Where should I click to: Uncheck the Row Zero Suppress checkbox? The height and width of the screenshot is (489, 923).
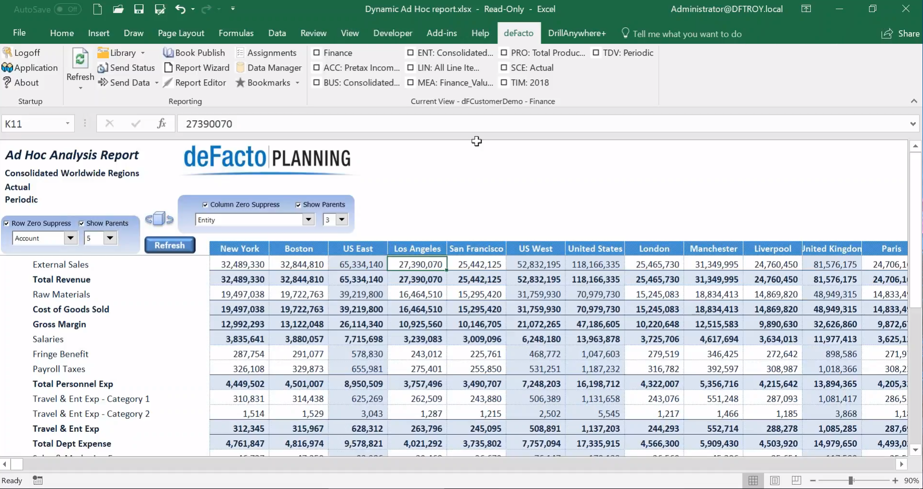coord(7,224)
